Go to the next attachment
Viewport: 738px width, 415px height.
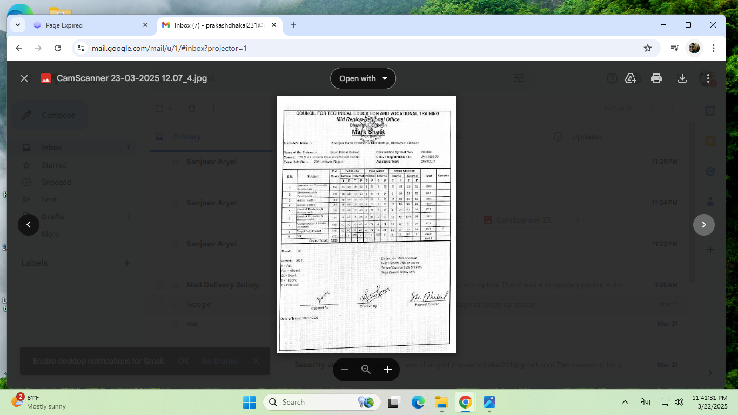point(704,224)
